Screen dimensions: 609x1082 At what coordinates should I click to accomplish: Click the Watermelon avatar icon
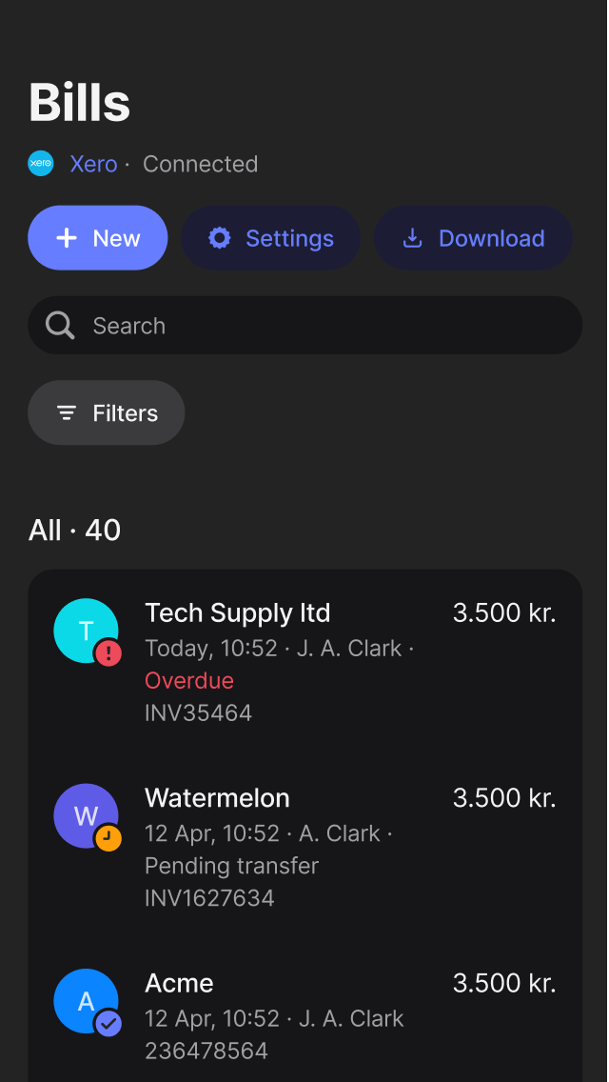point(84,814)
